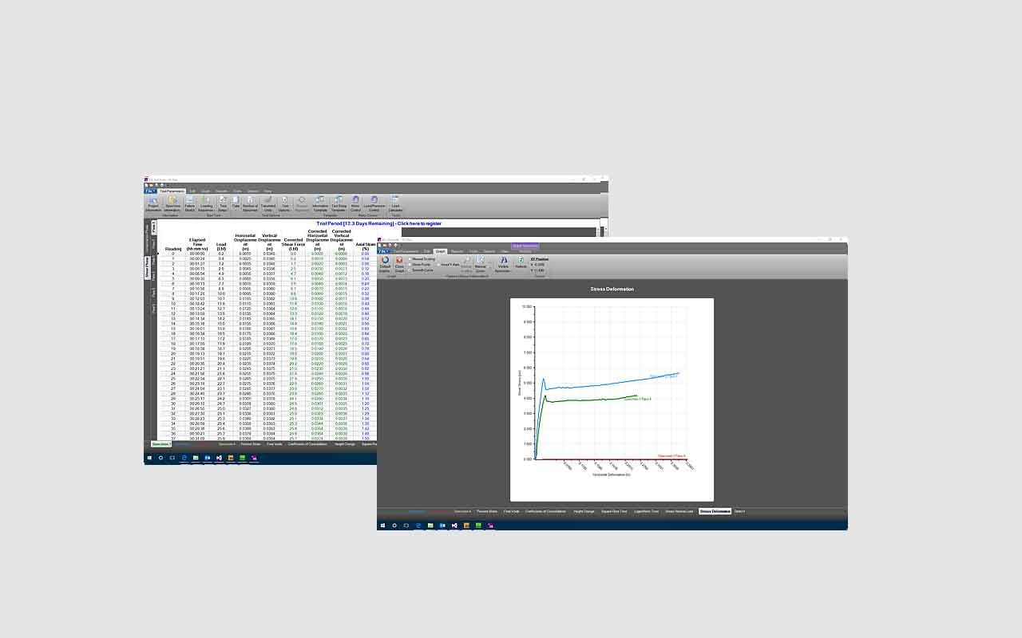1022x638 pixels.
Task: Open Failure Sketch icon
Action: (189, 203)
